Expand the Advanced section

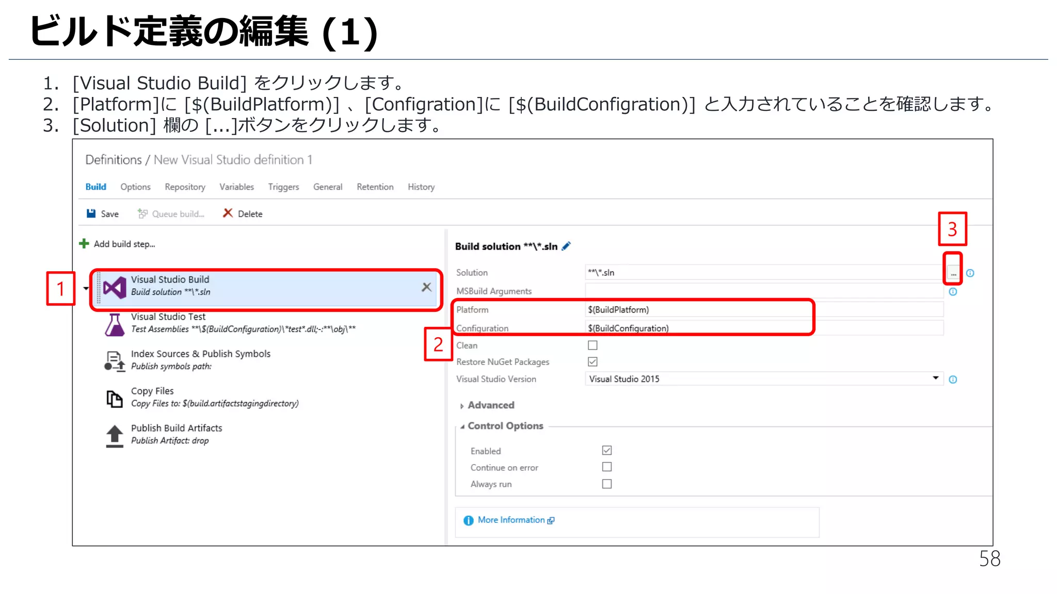tap(487, 405)
